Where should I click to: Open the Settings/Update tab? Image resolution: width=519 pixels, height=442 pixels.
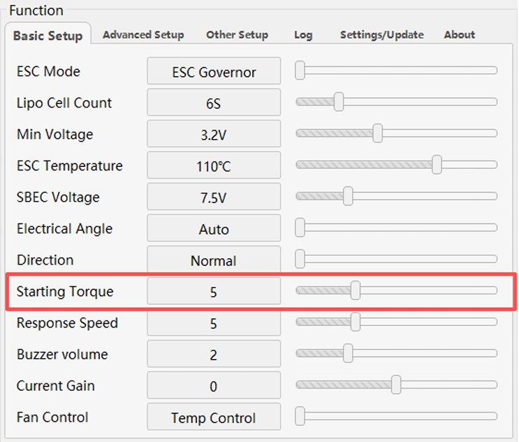pyautogui.click(x=381, y=35)
